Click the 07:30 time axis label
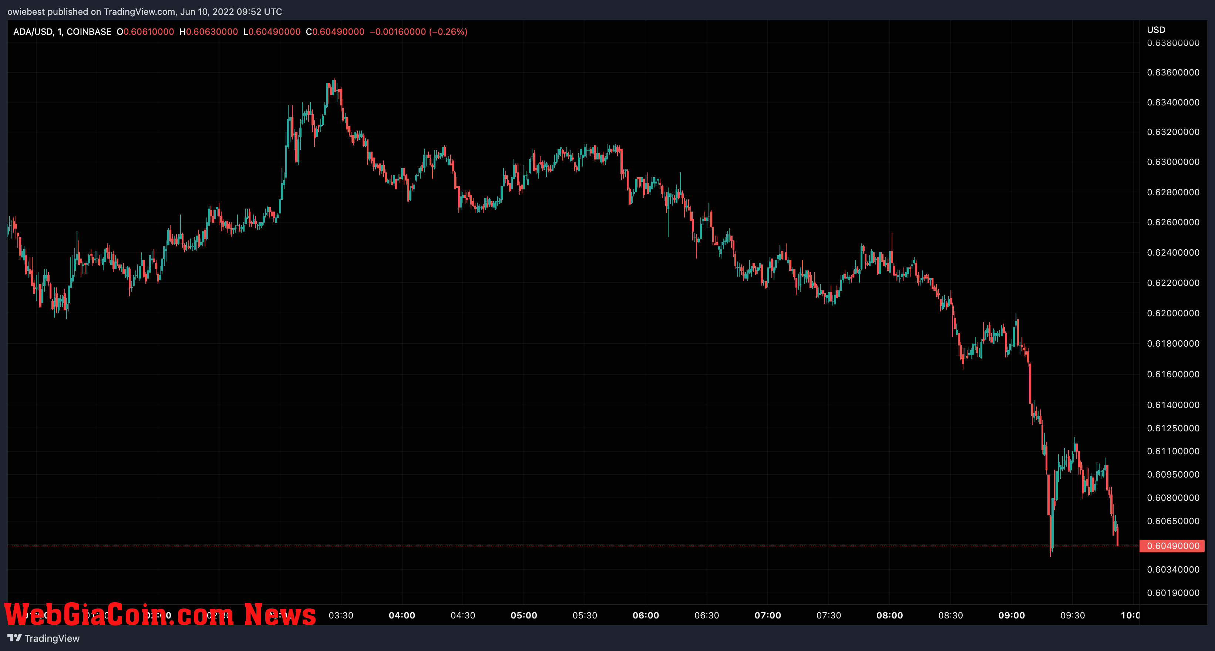The image size is (1215, 651). [x=829, y=615]
